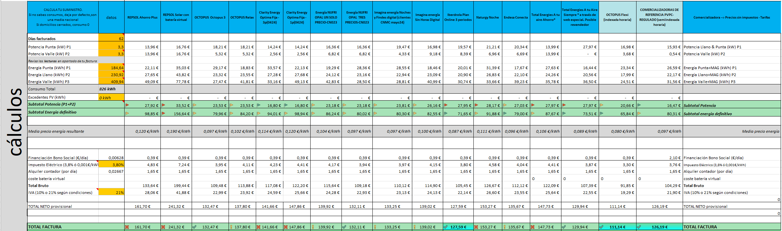Click yellow exclamation beside 135,67 € in TOTAL FACTURA row

505,227
